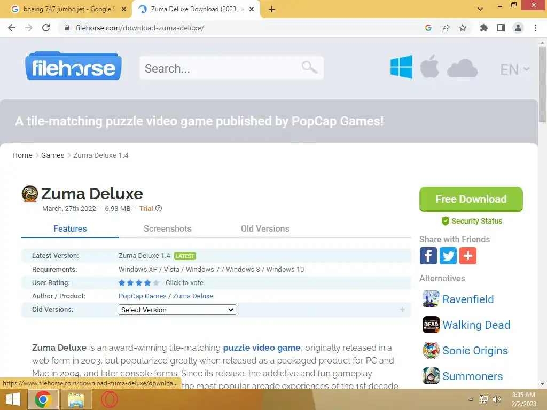Click the filehorse logo
The height and width of the screenshot is (410, 547).
point(73,66)
